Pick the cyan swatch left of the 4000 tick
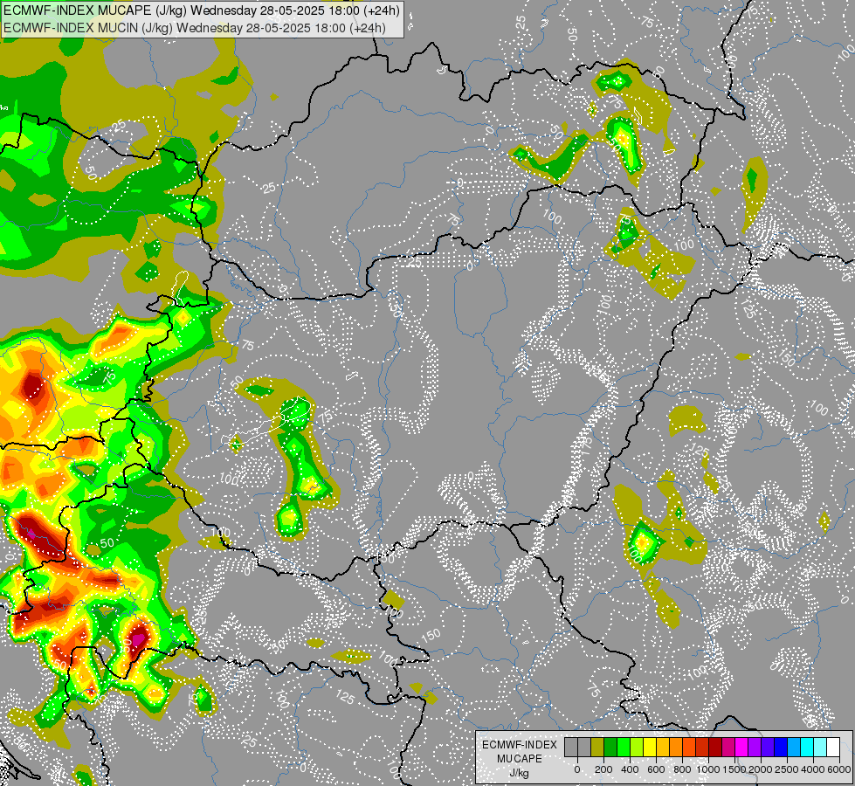 point(808,747)
